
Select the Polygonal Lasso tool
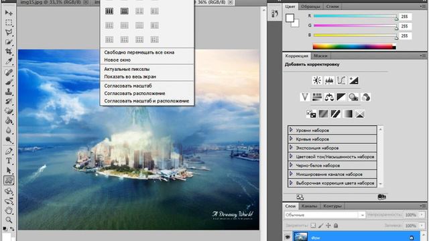(x=9, y=32)
